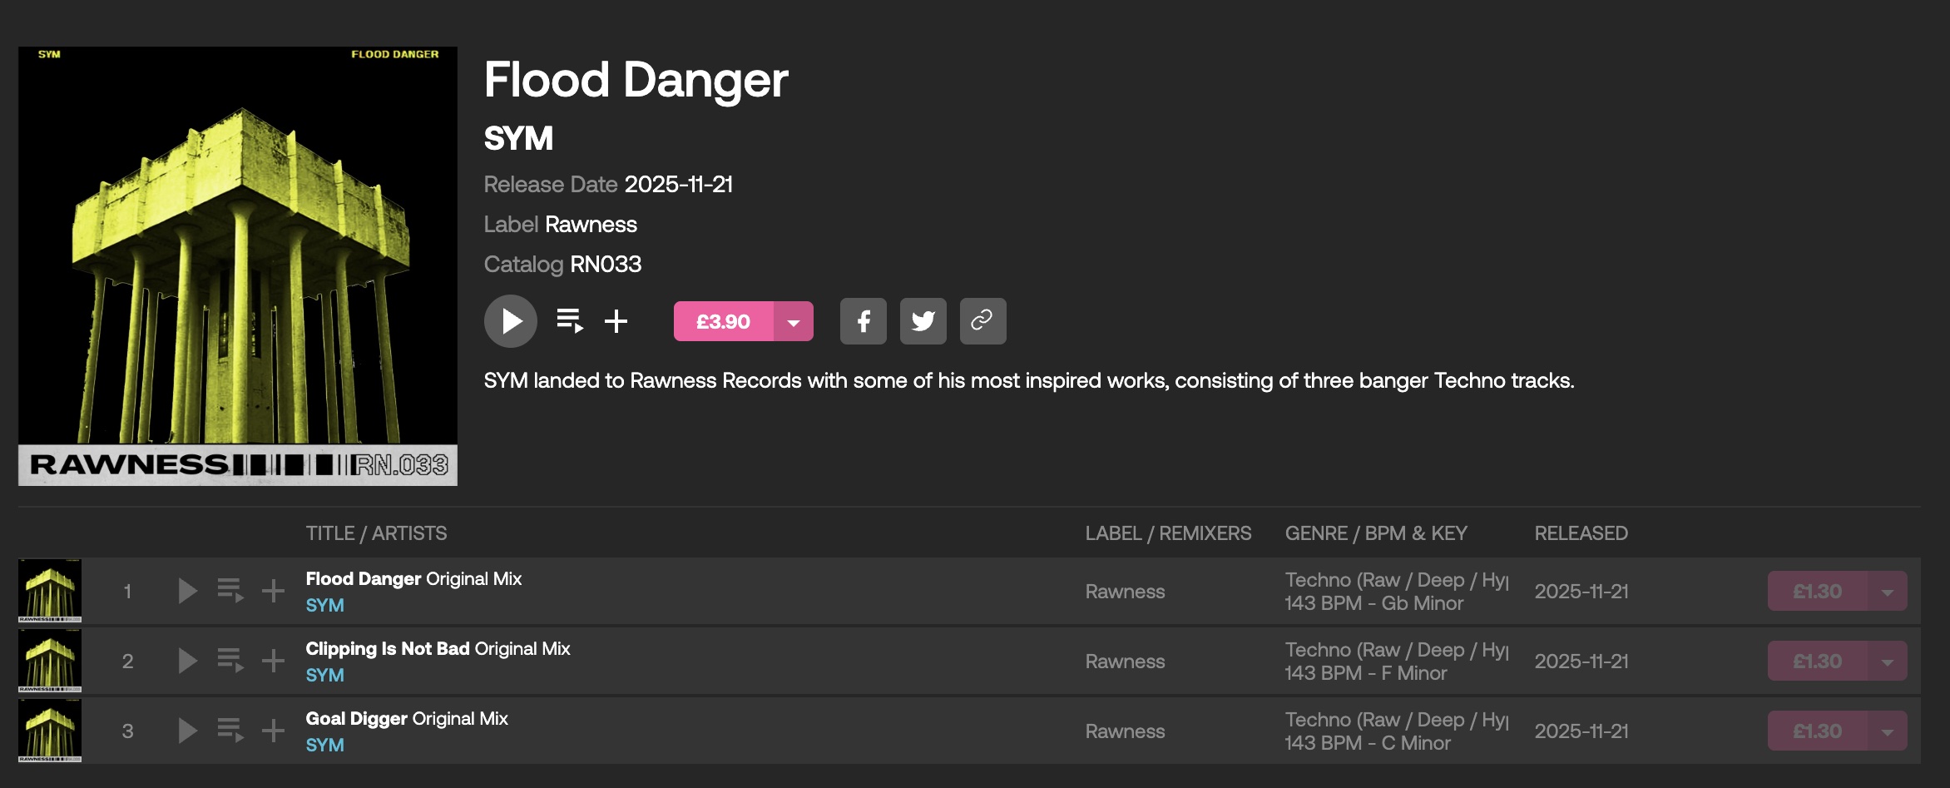Copy the release link
Viewport: 1950px width, 788px height.
coord(982,321)
